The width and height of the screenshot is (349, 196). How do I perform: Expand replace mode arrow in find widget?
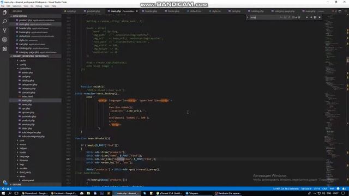point(248,17)
